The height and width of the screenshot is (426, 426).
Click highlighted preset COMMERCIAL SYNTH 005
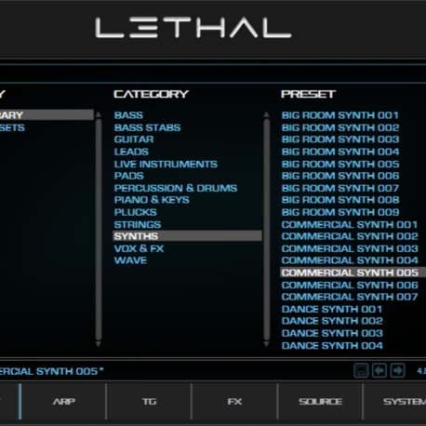coord(353,273)
